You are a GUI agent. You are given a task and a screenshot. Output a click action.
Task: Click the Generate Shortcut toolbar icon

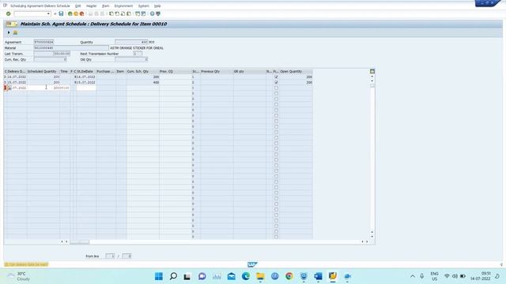tap(144, 14)
